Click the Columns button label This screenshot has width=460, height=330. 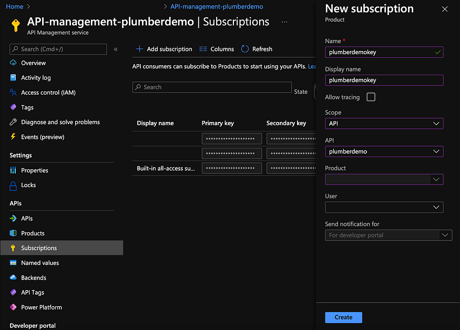click(x=222, y=49)
